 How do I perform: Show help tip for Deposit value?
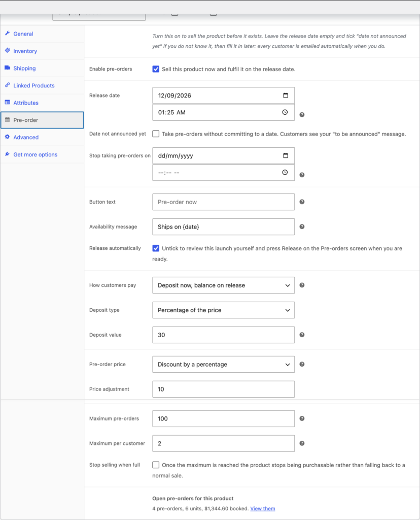302,335
